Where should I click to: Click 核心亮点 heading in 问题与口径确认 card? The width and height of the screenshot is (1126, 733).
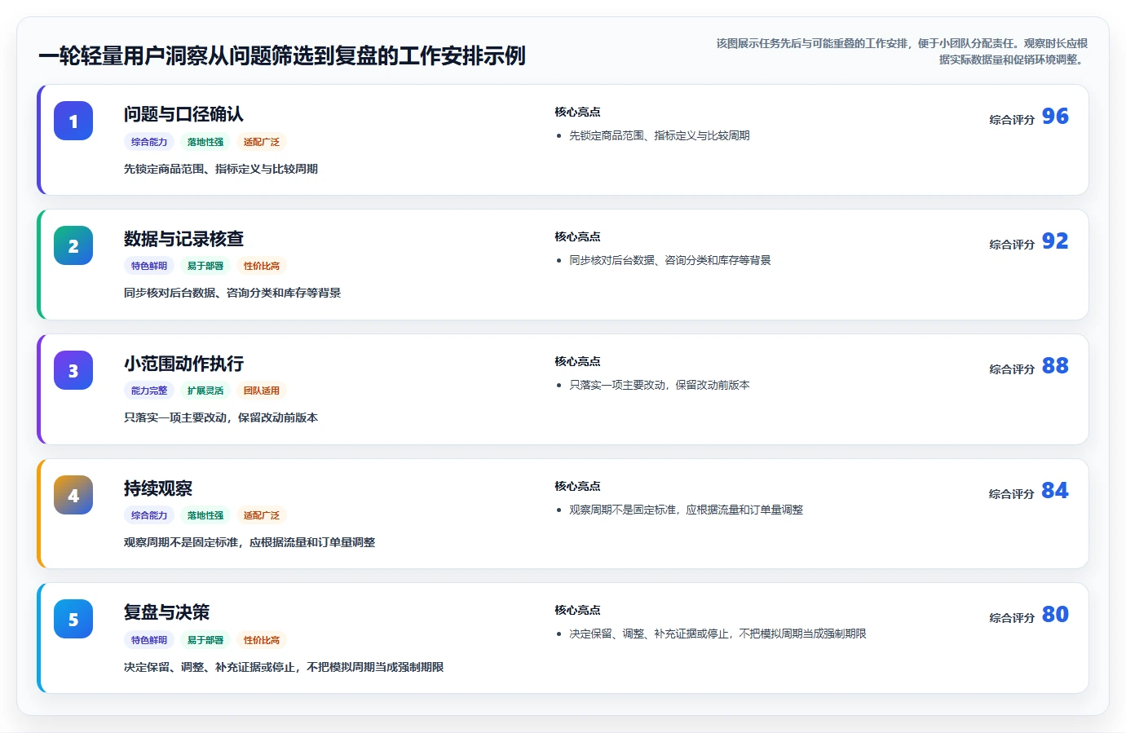(577, 113)
